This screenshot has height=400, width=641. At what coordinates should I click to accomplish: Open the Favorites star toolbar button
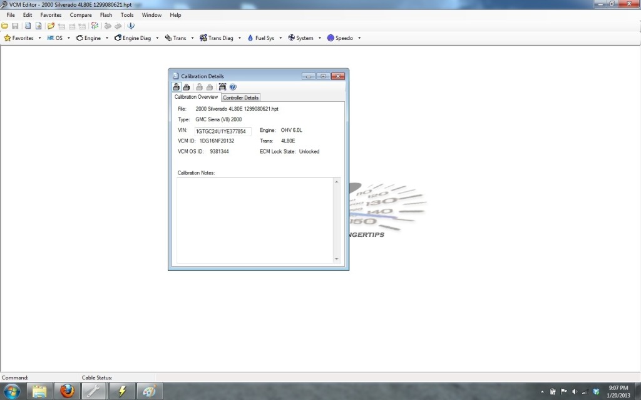tap(19, 38)
